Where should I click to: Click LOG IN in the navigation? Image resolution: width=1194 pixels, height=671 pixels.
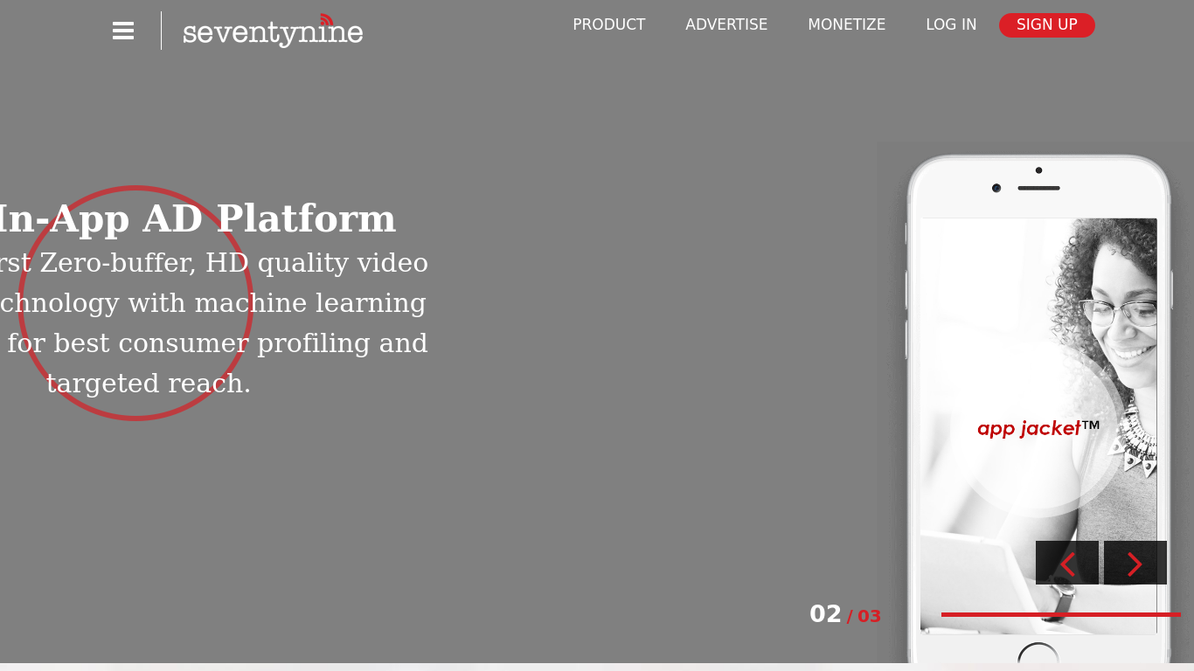tap(951, 24)
